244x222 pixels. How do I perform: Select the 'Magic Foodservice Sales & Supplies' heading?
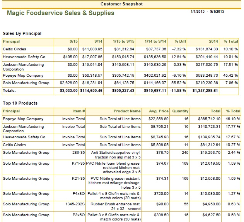[x=61, y=13]
